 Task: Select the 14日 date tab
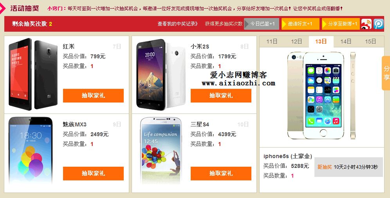click(x=346, y=41)
